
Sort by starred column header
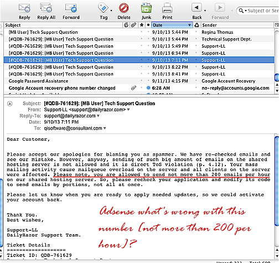pyautogui.click(x=142, y=25)
